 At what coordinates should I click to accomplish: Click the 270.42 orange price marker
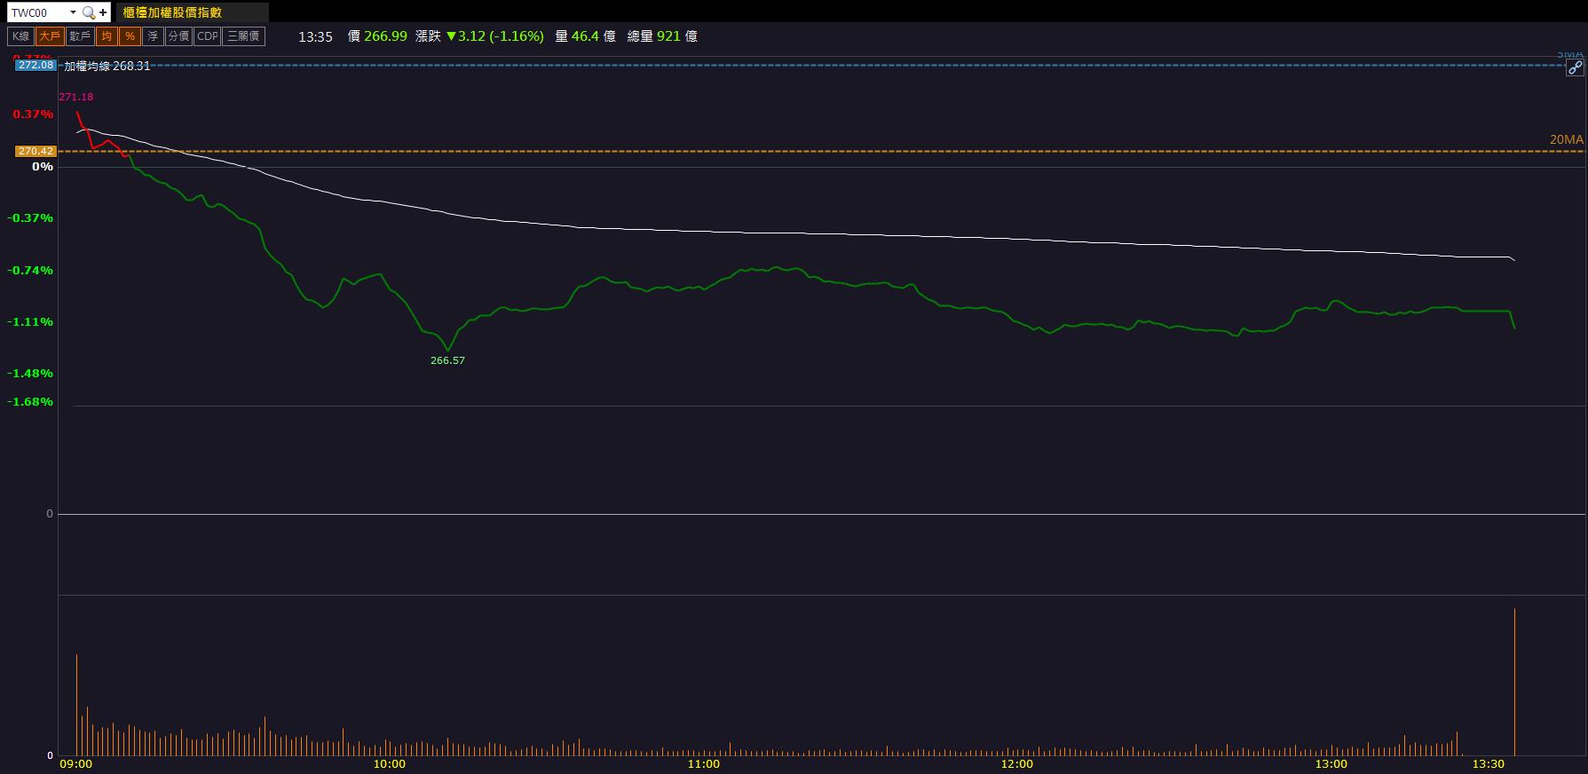click(36, 151)
